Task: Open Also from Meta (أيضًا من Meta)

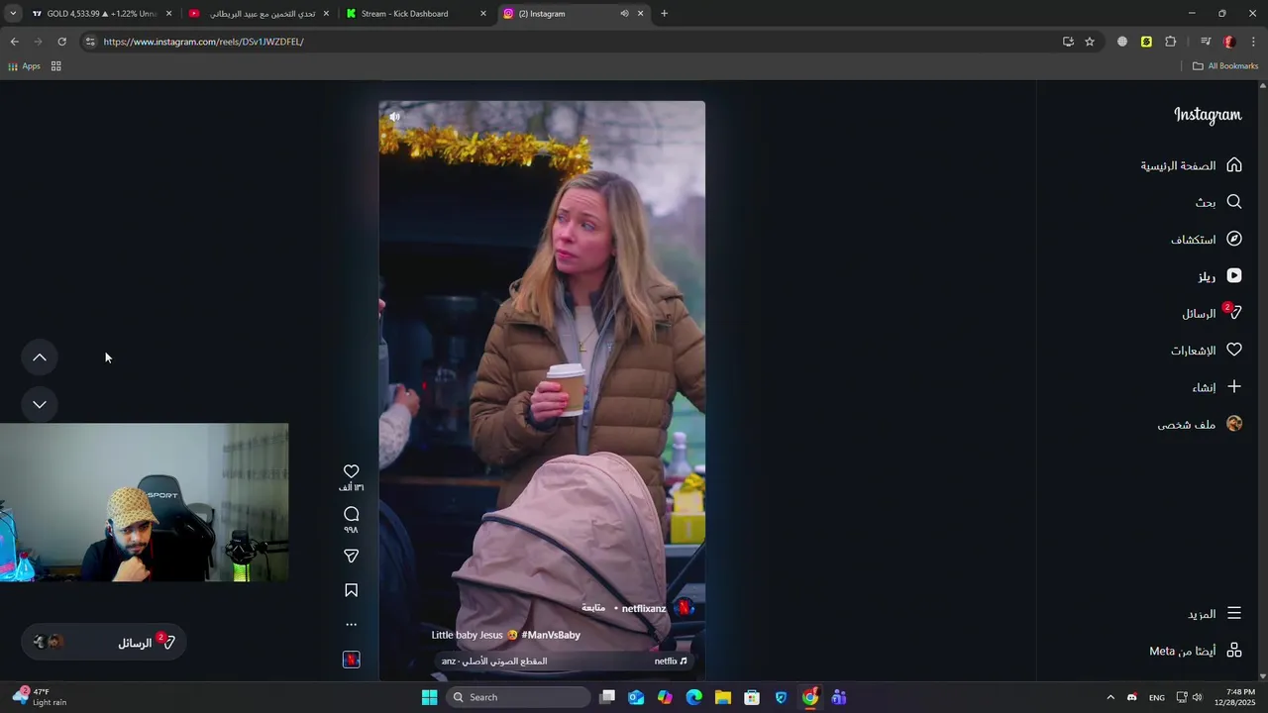Action: point(1196,651)
